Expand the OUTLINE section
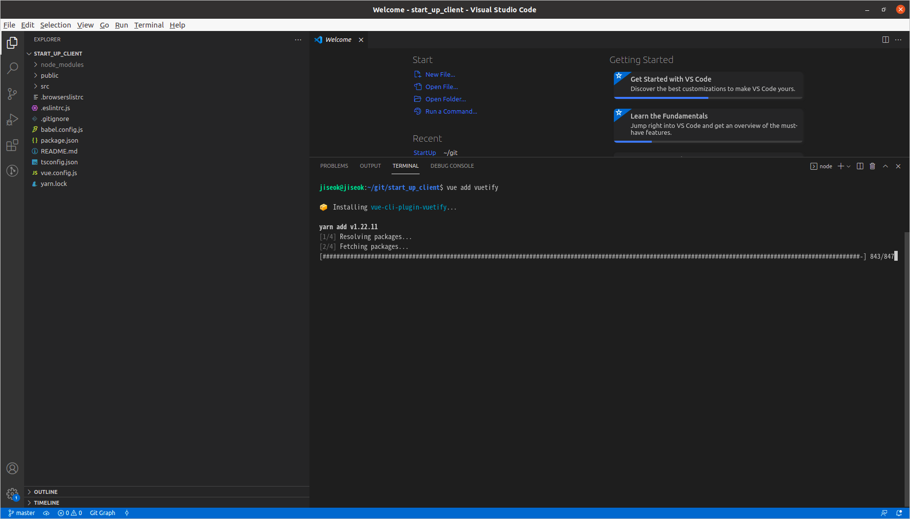Viewport: 910px width, 519px height. click(166, 492)
